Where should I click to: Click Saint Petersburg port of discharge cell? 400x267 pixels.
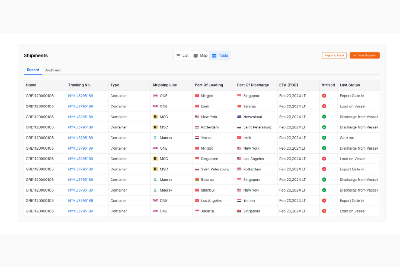click(256, 127)
